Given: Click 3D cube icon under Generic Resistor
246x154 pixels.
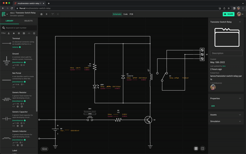Looking at the screenshot, I should [22, 107].
